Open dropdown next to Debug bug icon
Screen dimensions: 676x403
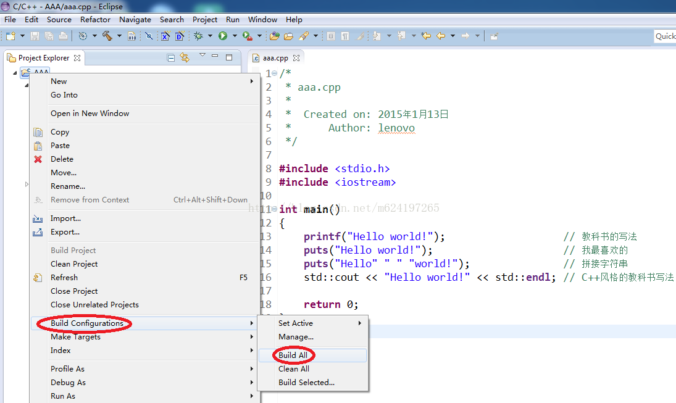click(x=211, y=36)
